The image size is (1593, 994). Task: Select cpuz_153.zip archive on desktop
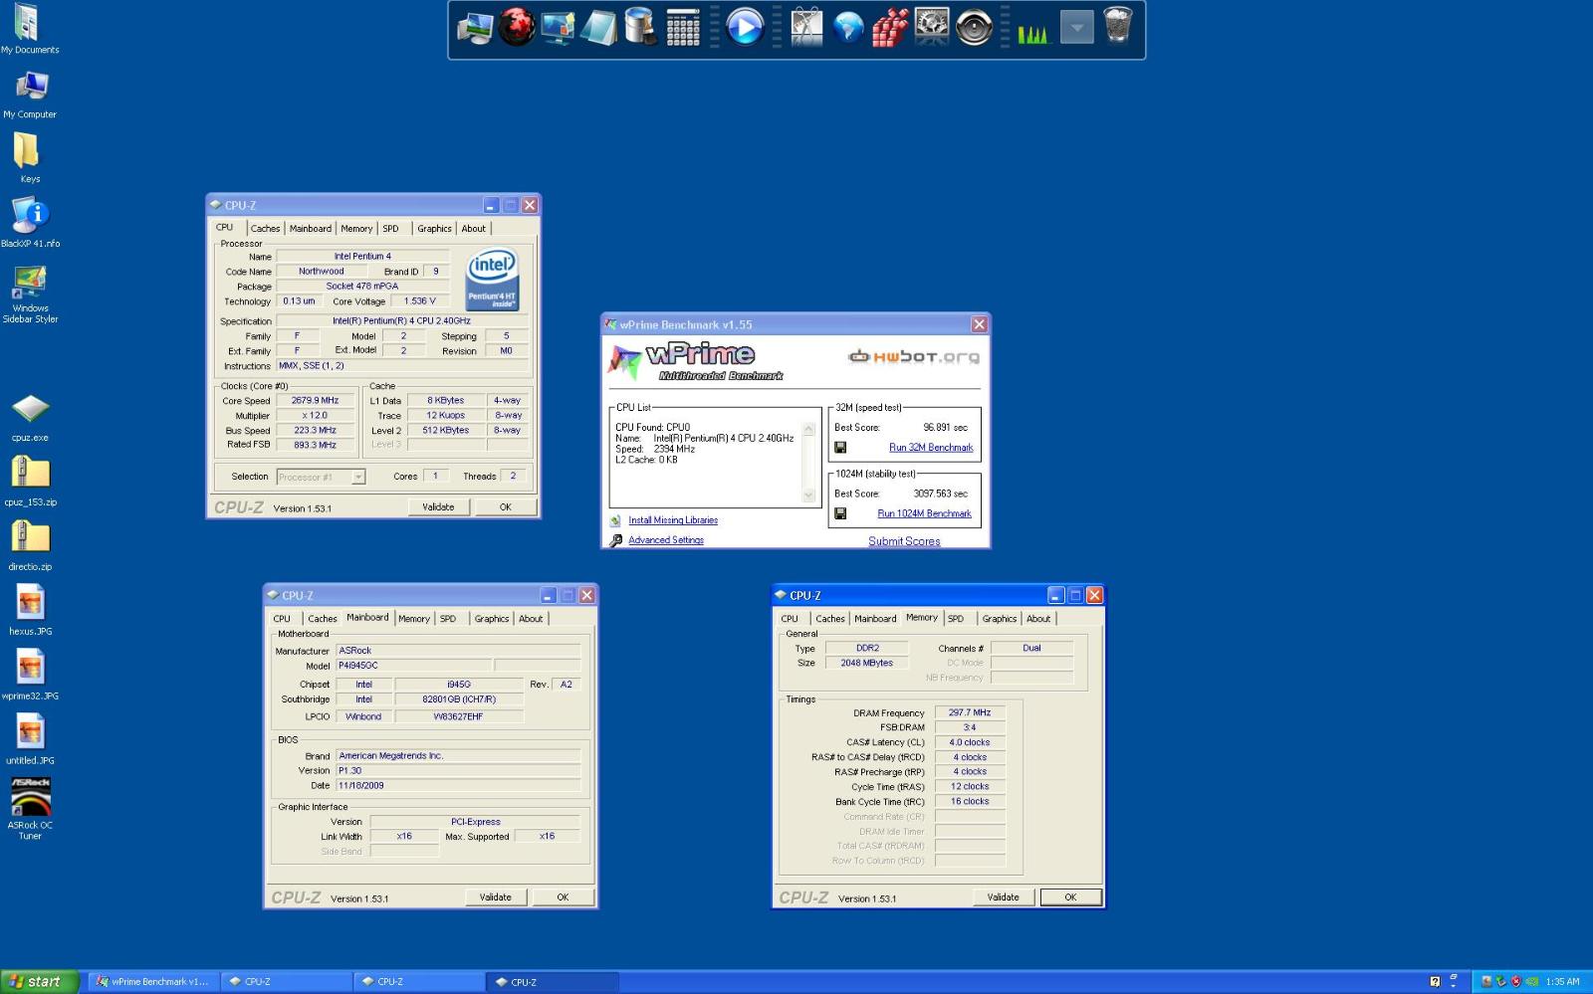(30, 482)
